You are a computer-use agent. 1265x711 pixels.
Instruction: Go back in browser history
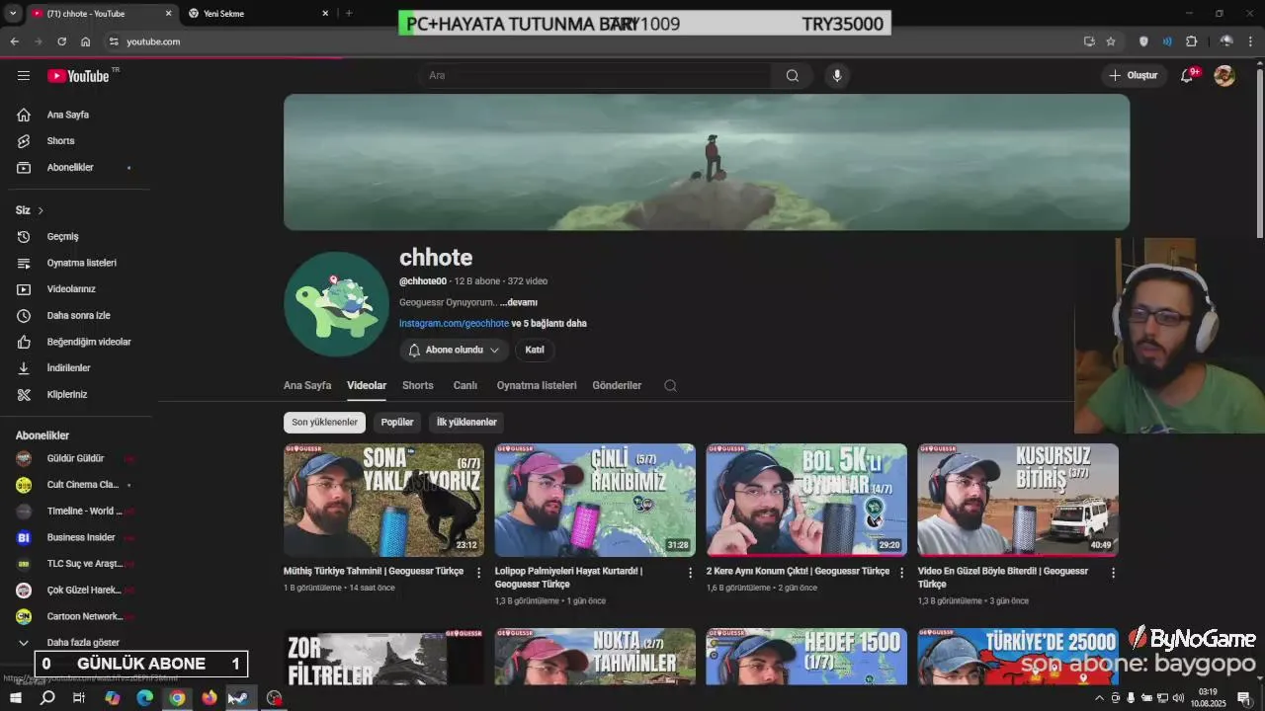[x=14, y=41]
